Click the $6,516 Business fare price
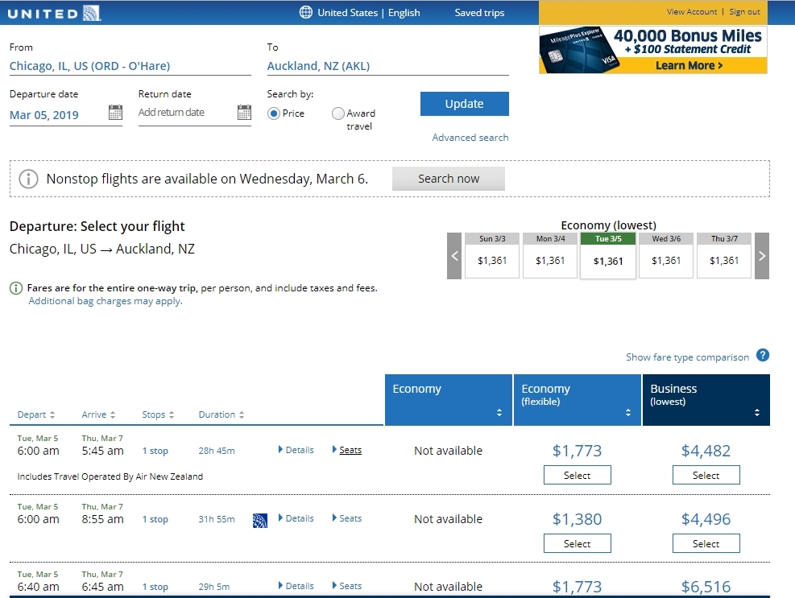The width and height of the screenshot is (795, 598). pyautogui.click(x=706, y=587)
